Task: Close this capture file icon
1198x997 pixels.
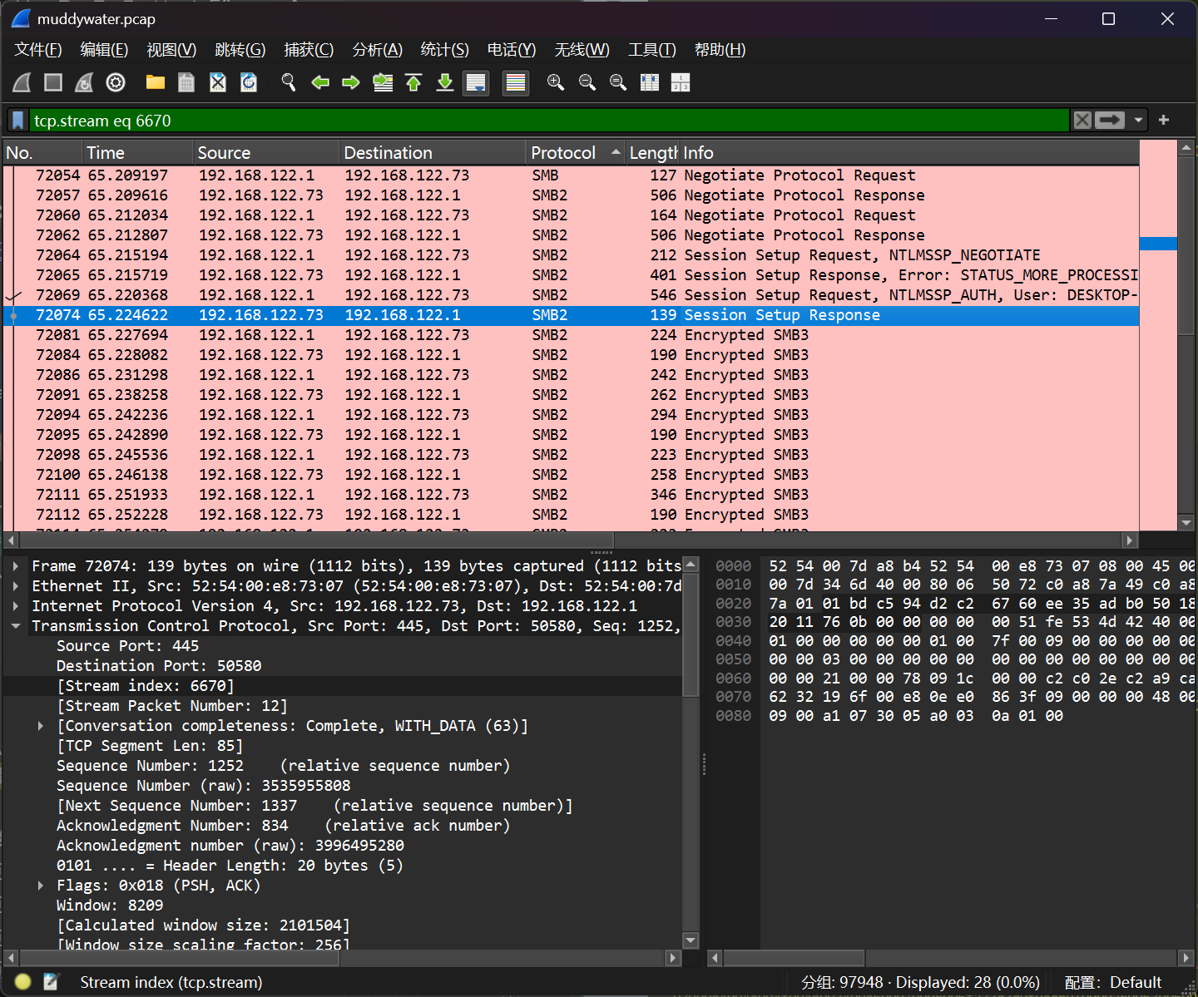Action: click(218, 82)
